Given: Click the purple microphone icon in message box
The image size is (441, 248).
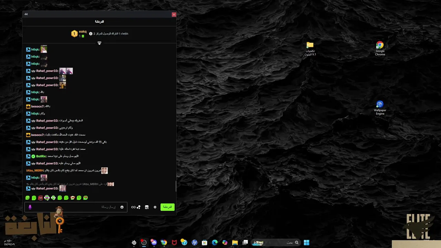Looking at the screenshot, I should pyautogui.click(x=30, y=207).
